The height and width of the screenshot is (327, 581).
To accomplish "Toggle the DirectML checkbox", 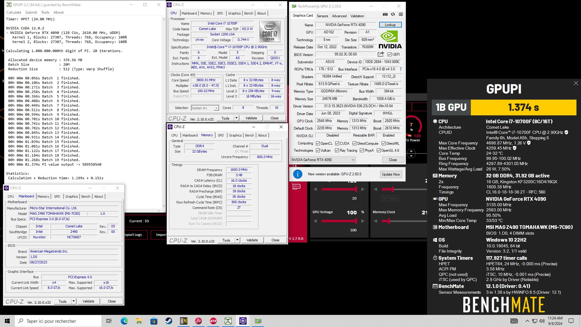I will click(x=383, y=144).
